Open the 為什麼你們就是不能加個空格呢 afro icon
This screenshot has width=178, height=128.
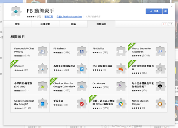(161, 86)
